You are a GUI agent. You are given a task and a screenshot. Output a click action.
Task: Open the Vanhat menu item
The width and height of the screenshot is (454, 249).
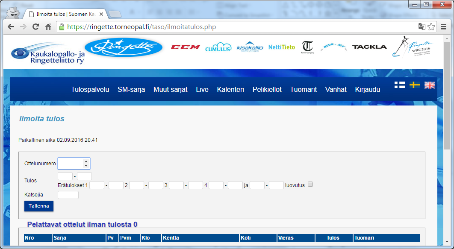pos(336,90)
